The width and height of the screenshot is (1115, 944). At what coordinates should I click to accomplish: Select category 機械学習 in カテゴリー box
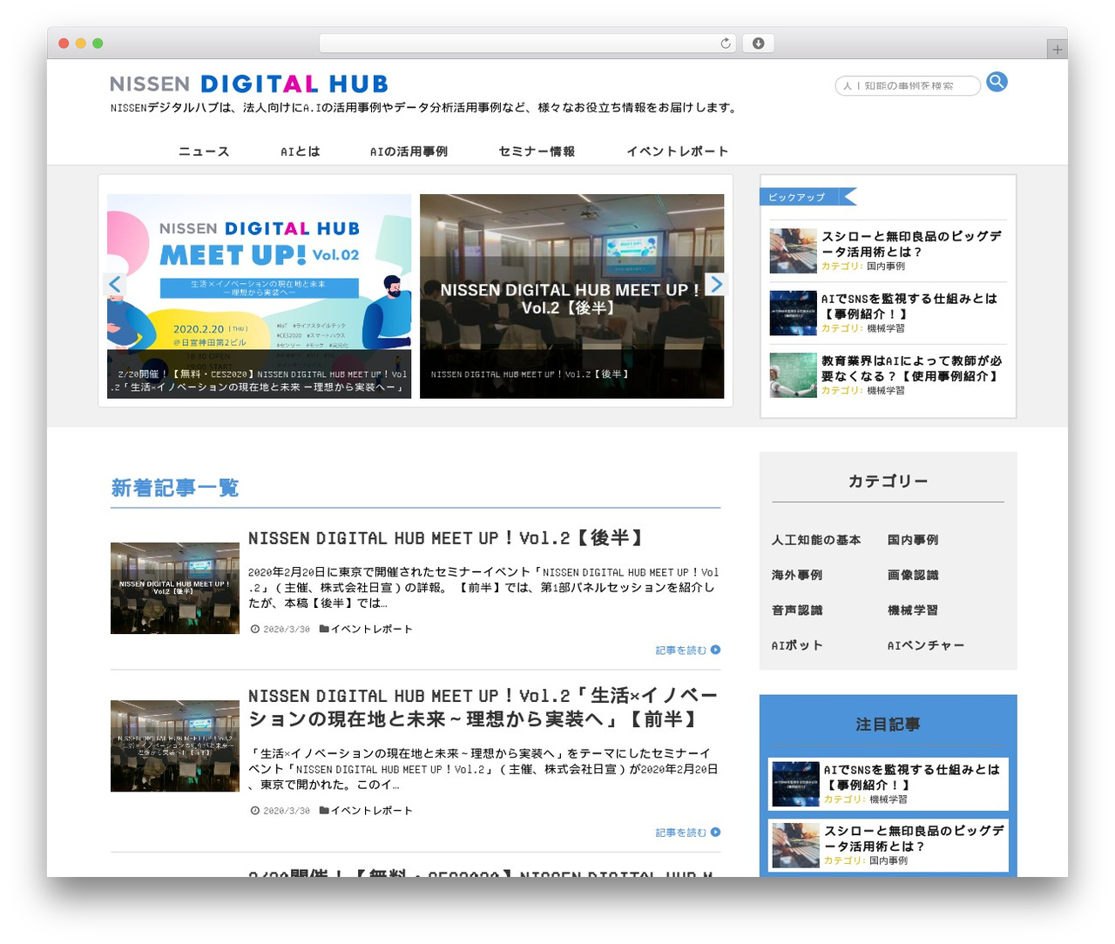click(x=913, y=610)
